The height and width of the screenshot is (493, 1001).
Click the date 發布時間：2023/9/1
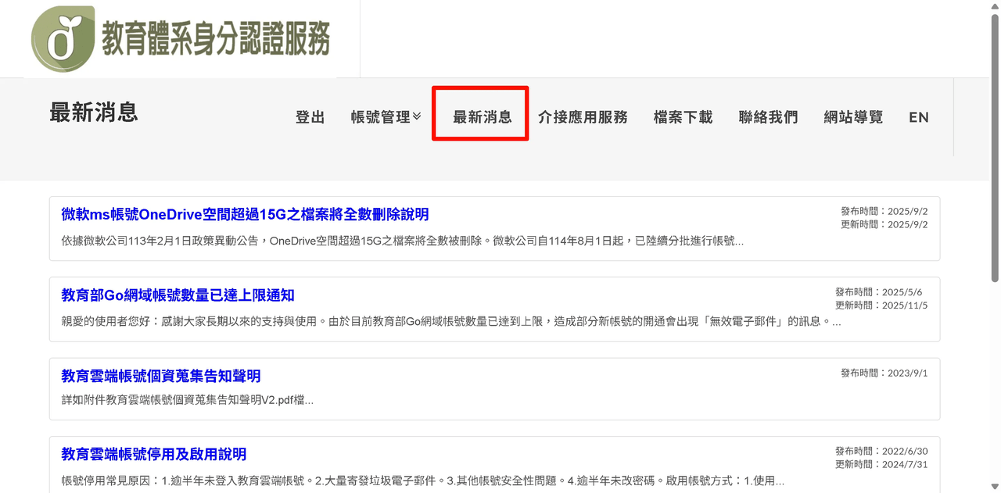[x=884, y=373]
